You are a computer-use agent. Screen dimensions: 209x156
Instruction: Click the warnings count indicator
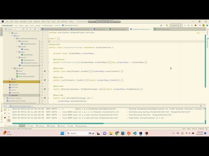coord(198,33)
